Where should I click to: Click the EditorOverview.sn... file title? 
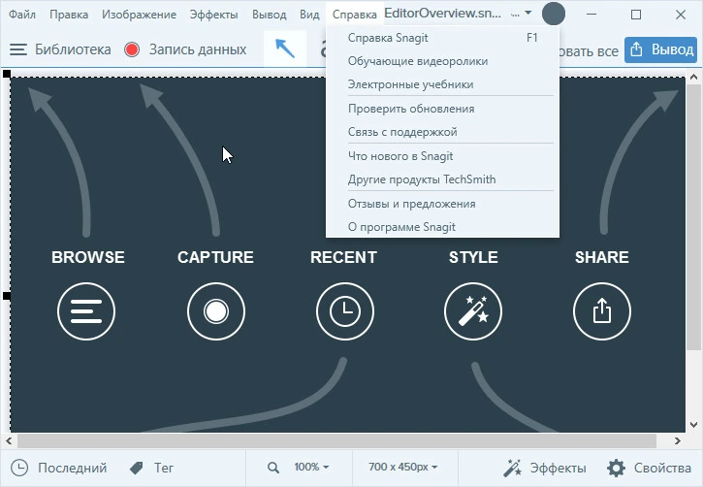point(443,13)
